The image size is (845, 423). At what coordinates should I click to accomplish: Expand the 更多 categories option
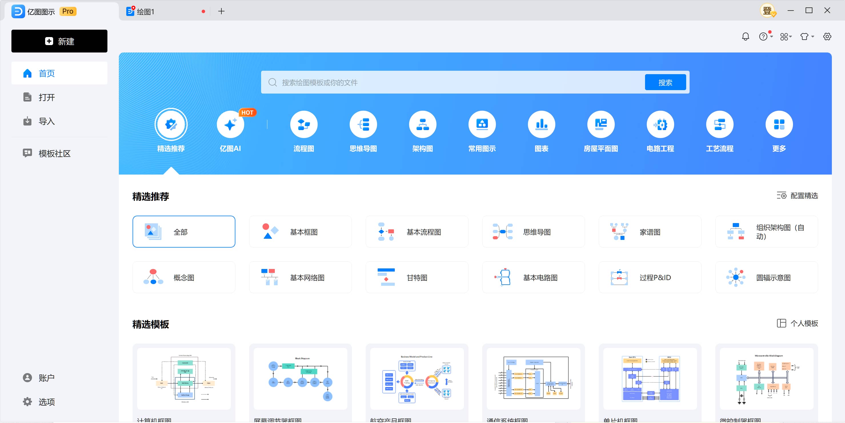point(779,124)
